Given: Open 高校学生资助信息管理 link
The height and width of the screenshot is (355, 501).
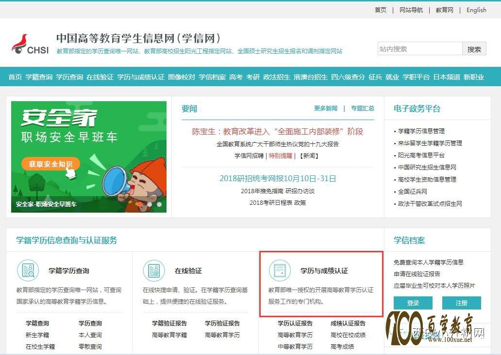Looking at the screenshot, I should pyautogui.click(x=427, y=179).
